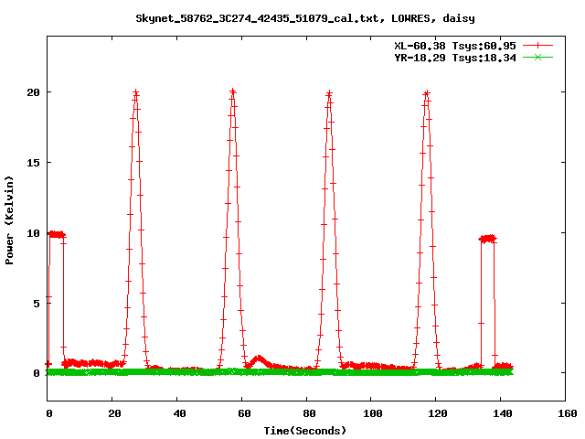Click the y-axis tick label '5'
The width and height of the screenshot is (585, 439).
tap(37, 304)
